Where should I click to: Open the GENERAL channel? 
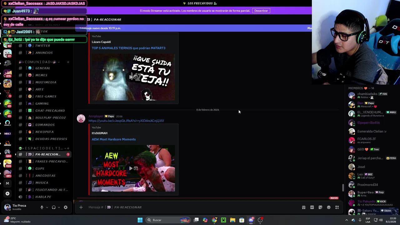point(43,68)
